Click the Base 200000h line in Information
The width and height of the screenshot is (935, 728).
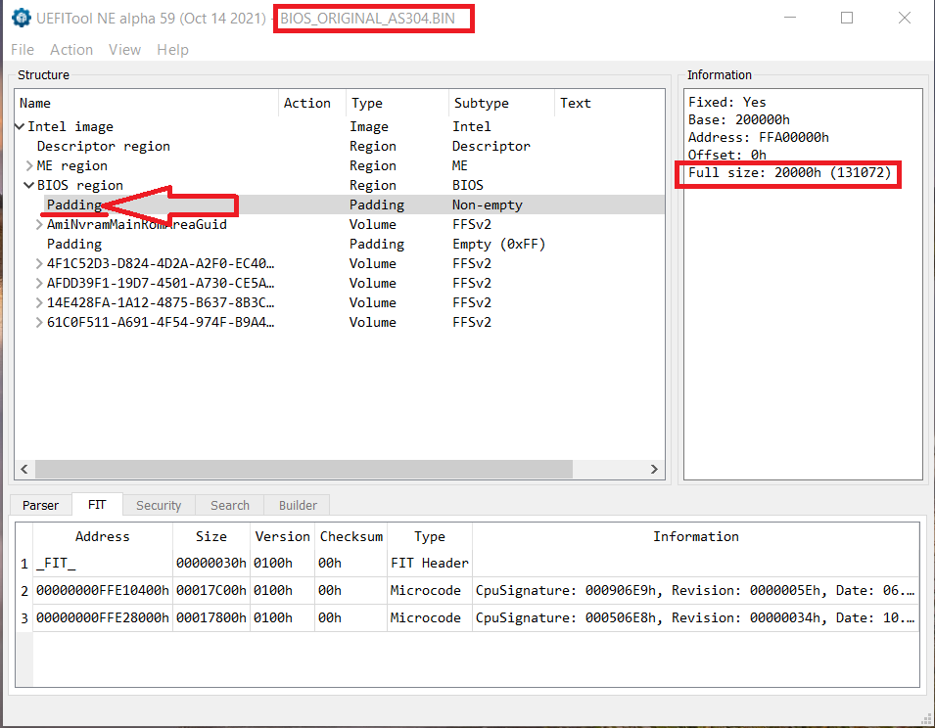pyautogui.click(x=739, y=119)
